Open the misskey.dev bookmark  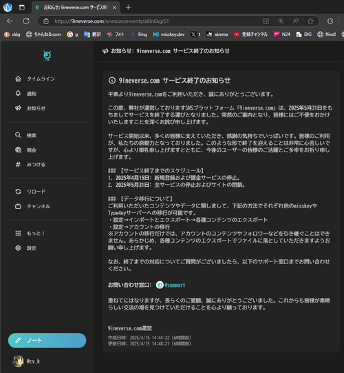(169, 34)
